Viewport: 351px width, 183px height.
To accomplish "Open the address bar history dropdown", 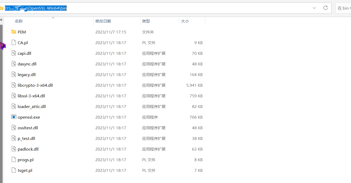I will pos(314,8).
